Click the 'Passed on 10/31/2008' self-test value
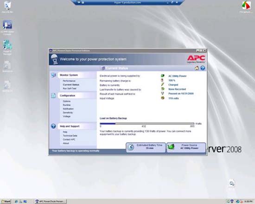Screen dimensions: 255x204 181,94
